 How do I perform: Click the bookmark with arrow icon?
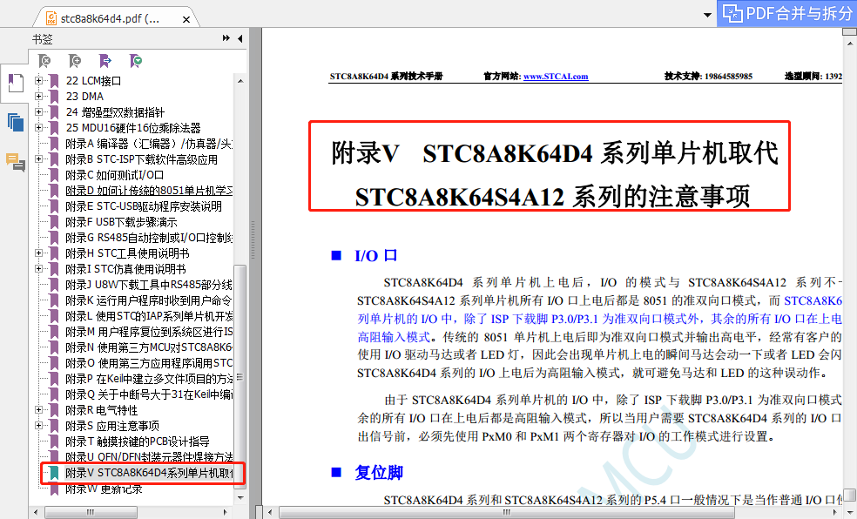(105, 61)
